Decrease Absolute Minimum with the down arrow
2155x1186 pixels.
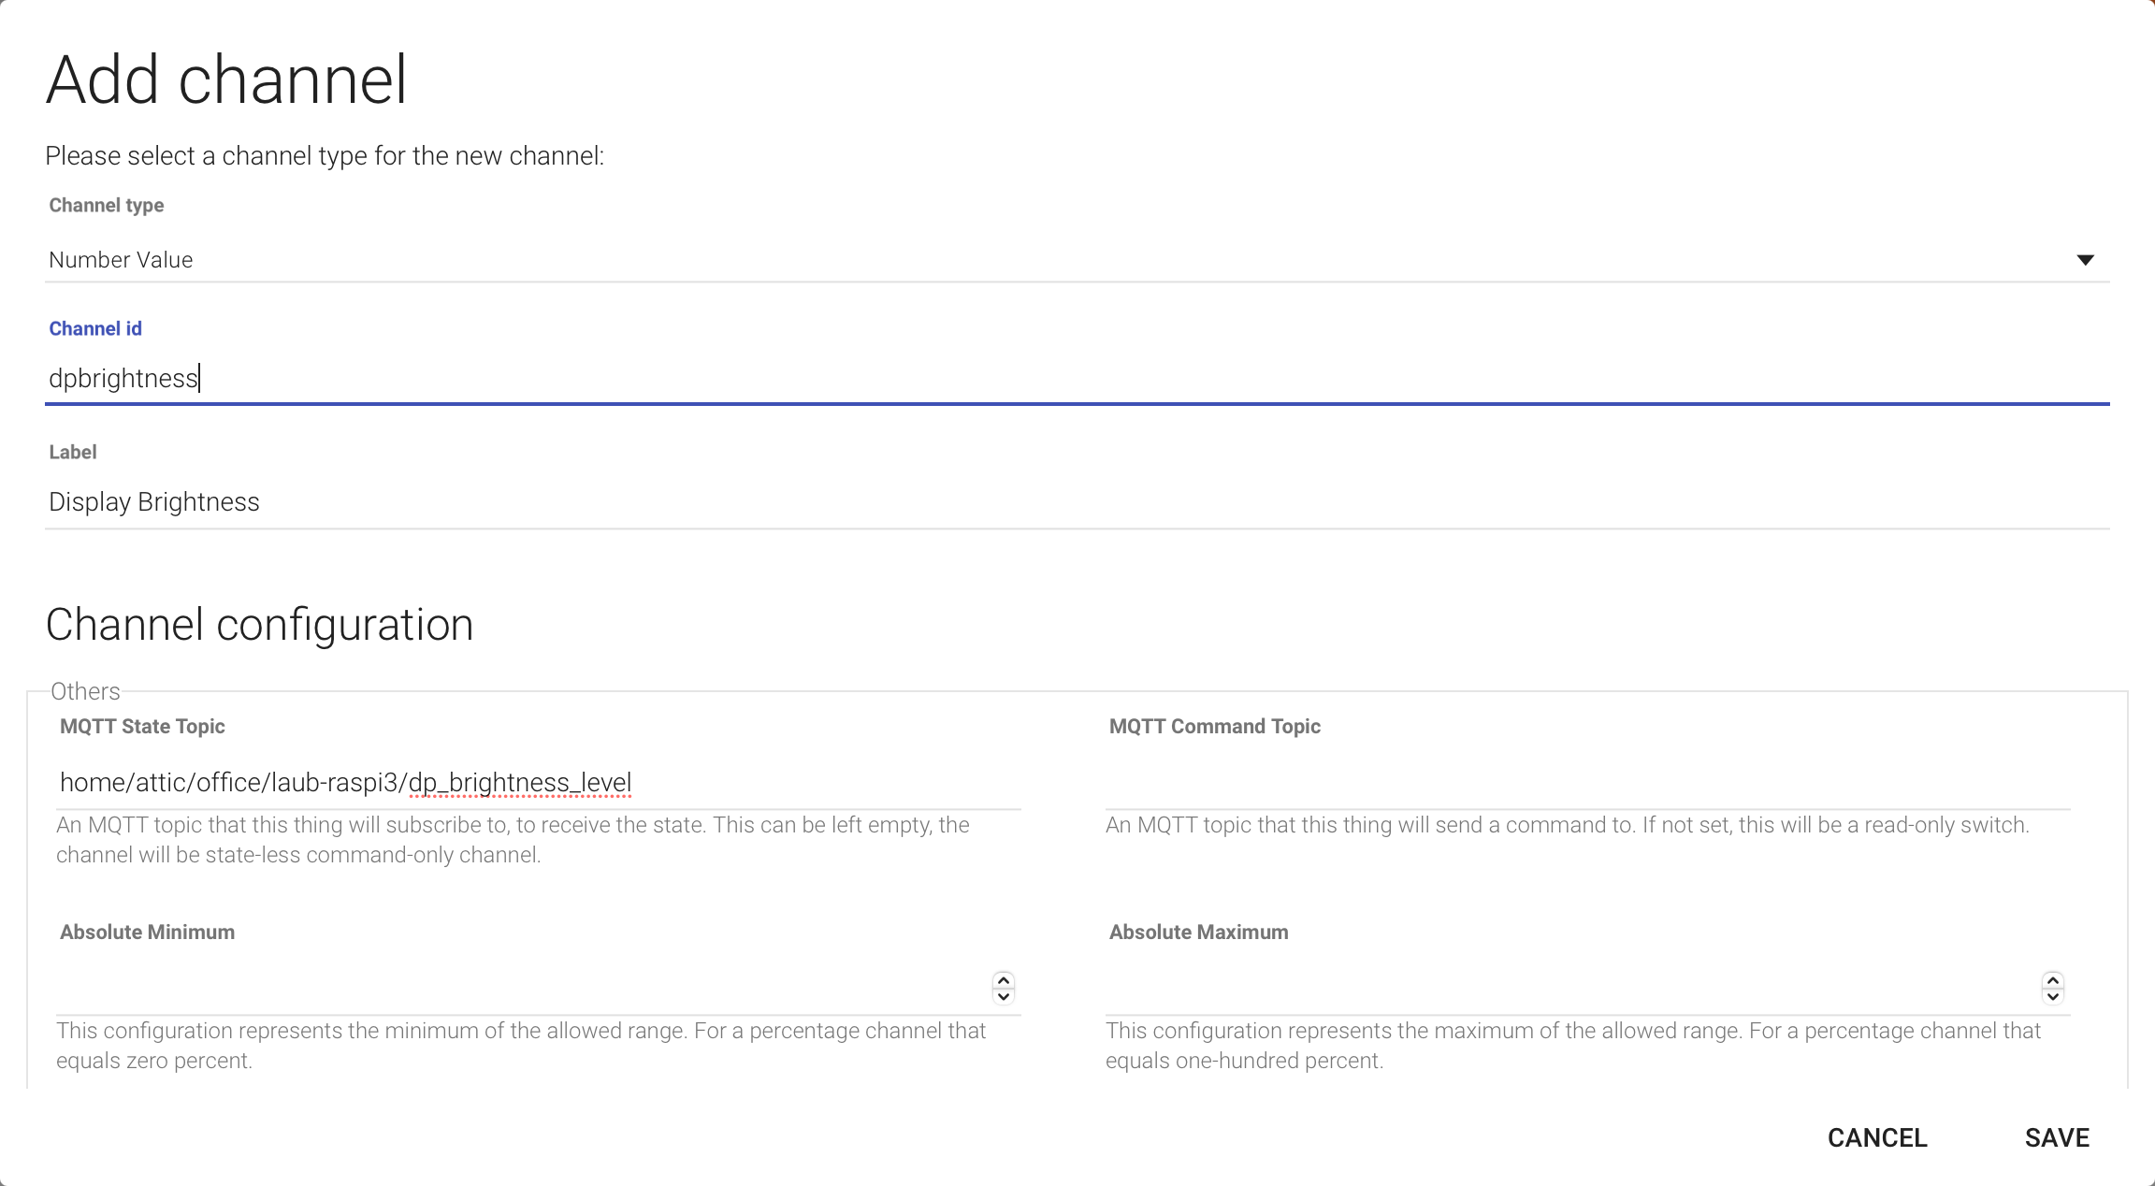coord(1004,997)
